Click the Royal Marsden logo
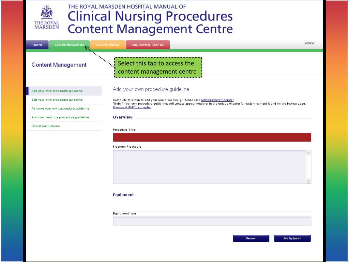This screenshot has width=349, height=262. pyautogui.click(x=47, y=17)
